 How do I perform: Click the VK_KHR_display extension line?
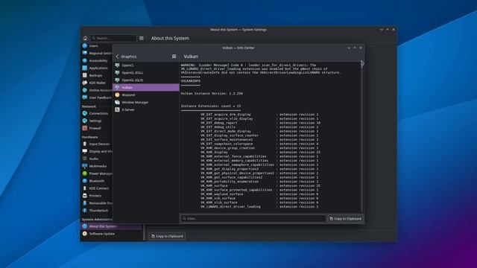[x=259, y=152]
